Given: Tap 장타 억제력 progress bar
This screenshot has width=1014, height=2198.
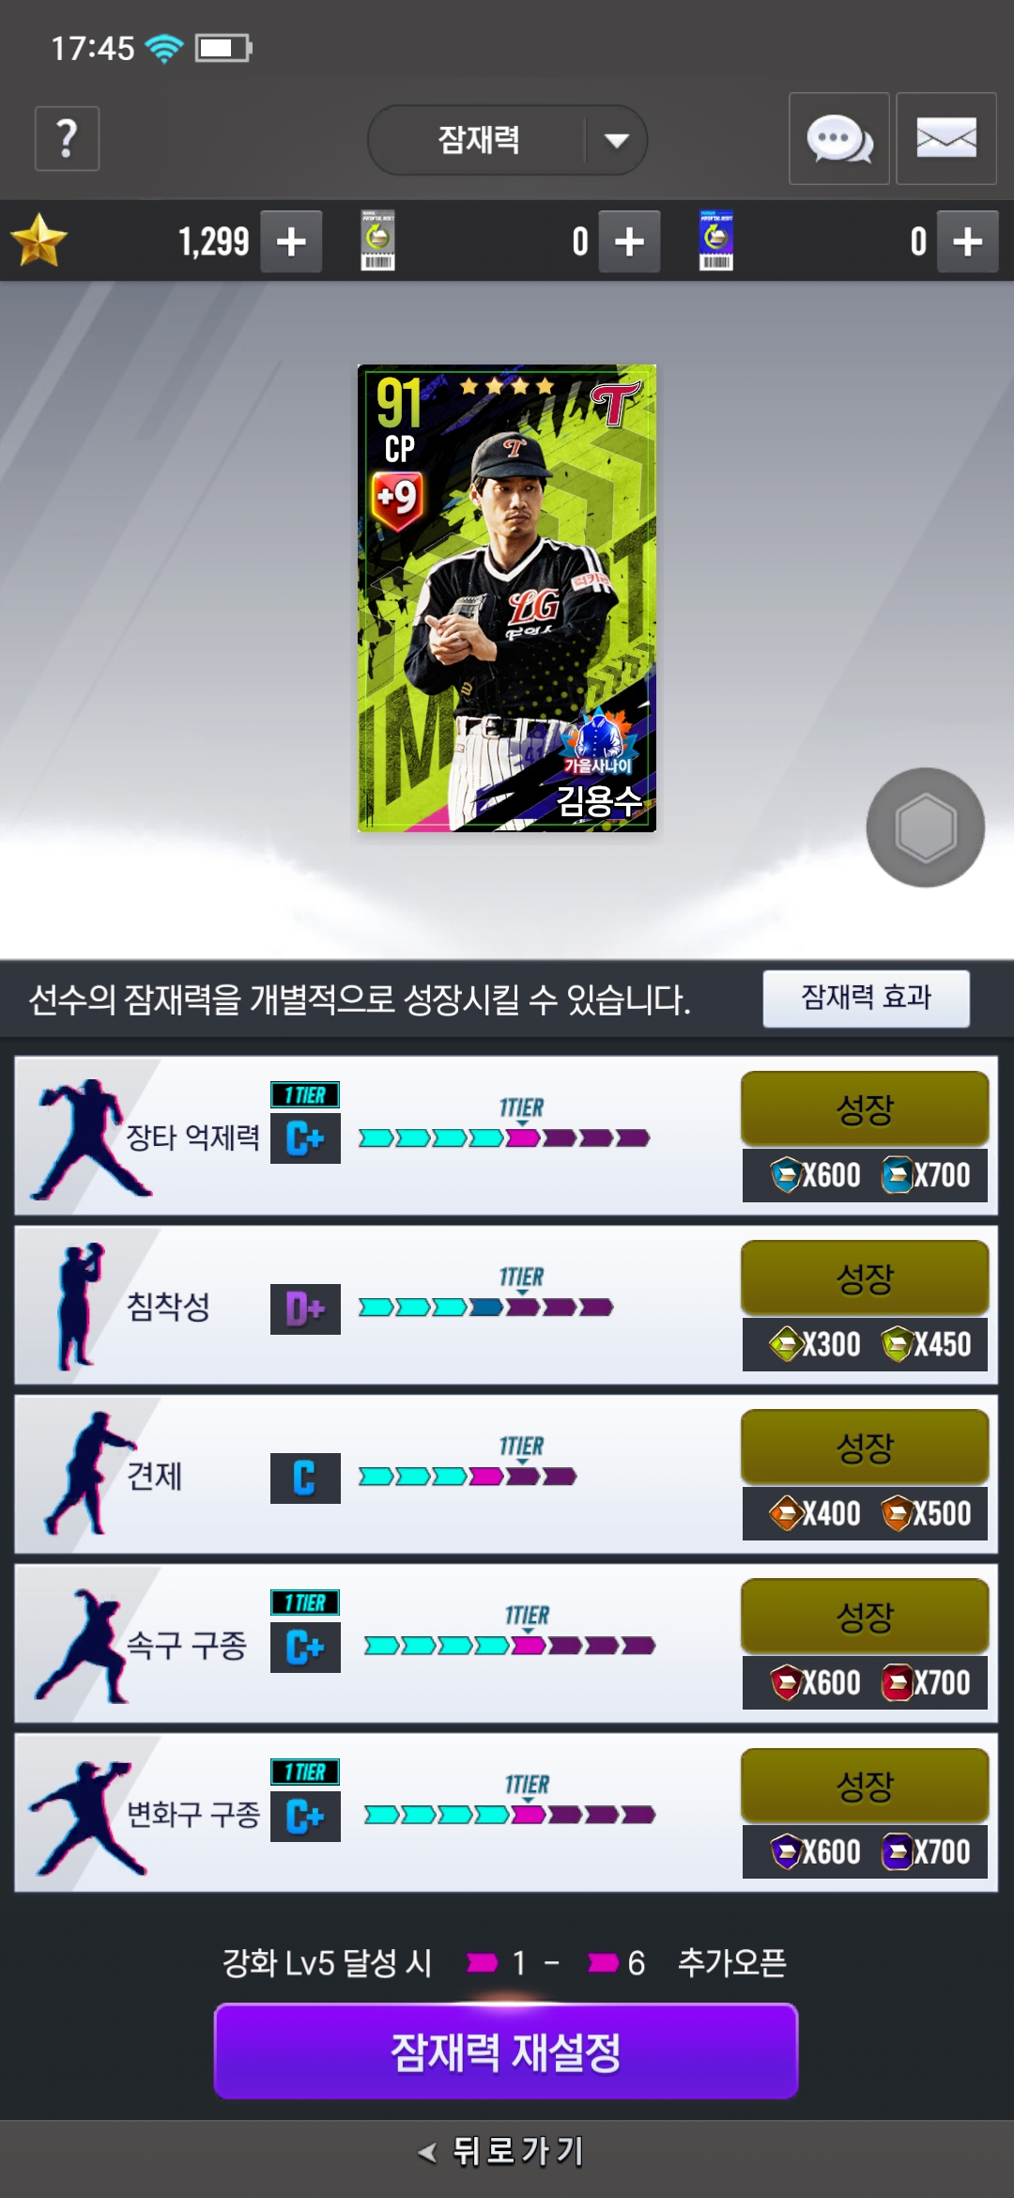Looking at the screenshot, I should click(x=504, y=1138).
